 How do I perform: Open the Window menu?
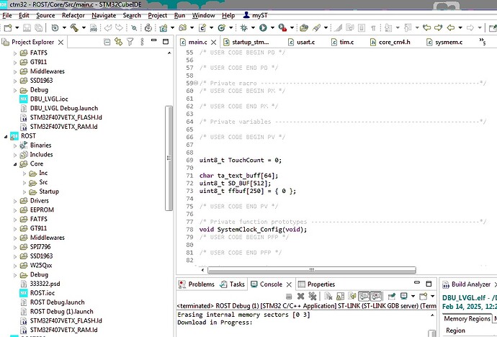point(203,16)
